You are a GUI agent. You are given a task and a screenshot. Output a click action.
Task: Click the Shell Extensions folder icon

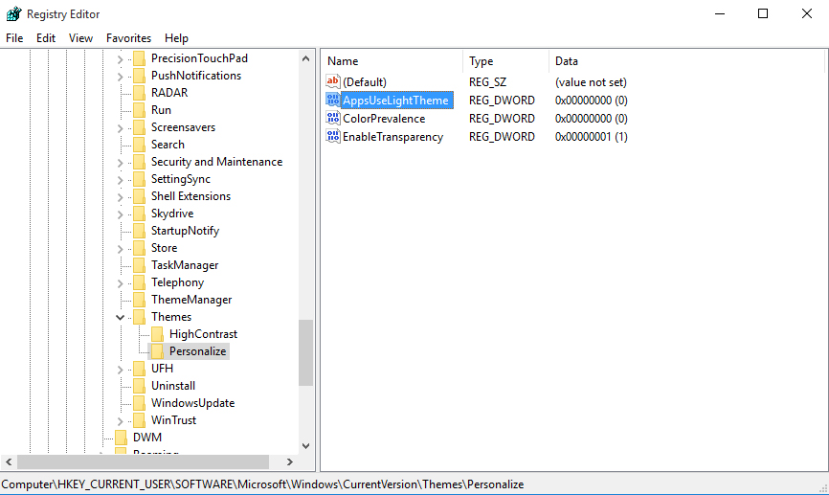pyautogui.click(x=139, y=196)
